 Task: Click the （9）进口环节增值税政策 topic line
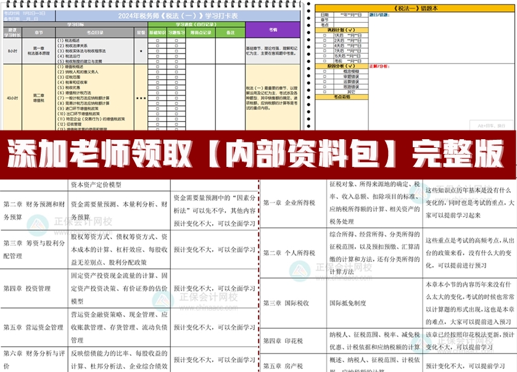[78, 108]
